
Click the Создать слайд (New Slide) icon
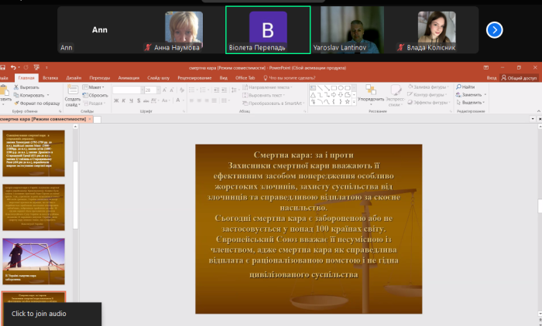[x=72, y=90]
